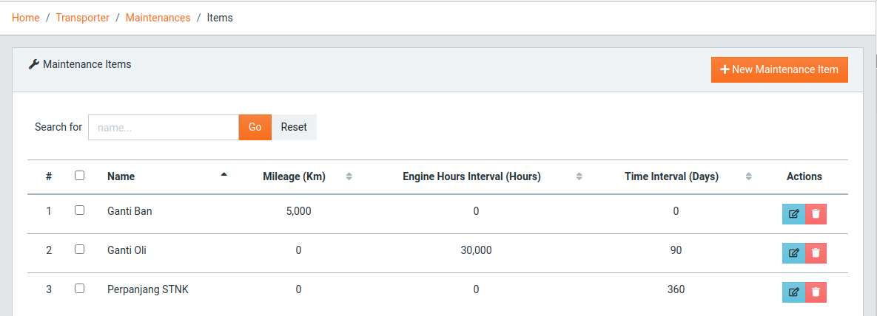Sort by Engine Hours Interval arrows
The width and height of the screenshot is (877, 316).
click(579, 176)
